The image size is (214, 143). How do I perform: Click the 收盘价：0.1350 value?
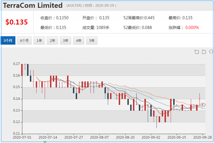pyautogui.click(x=54, y=18)
